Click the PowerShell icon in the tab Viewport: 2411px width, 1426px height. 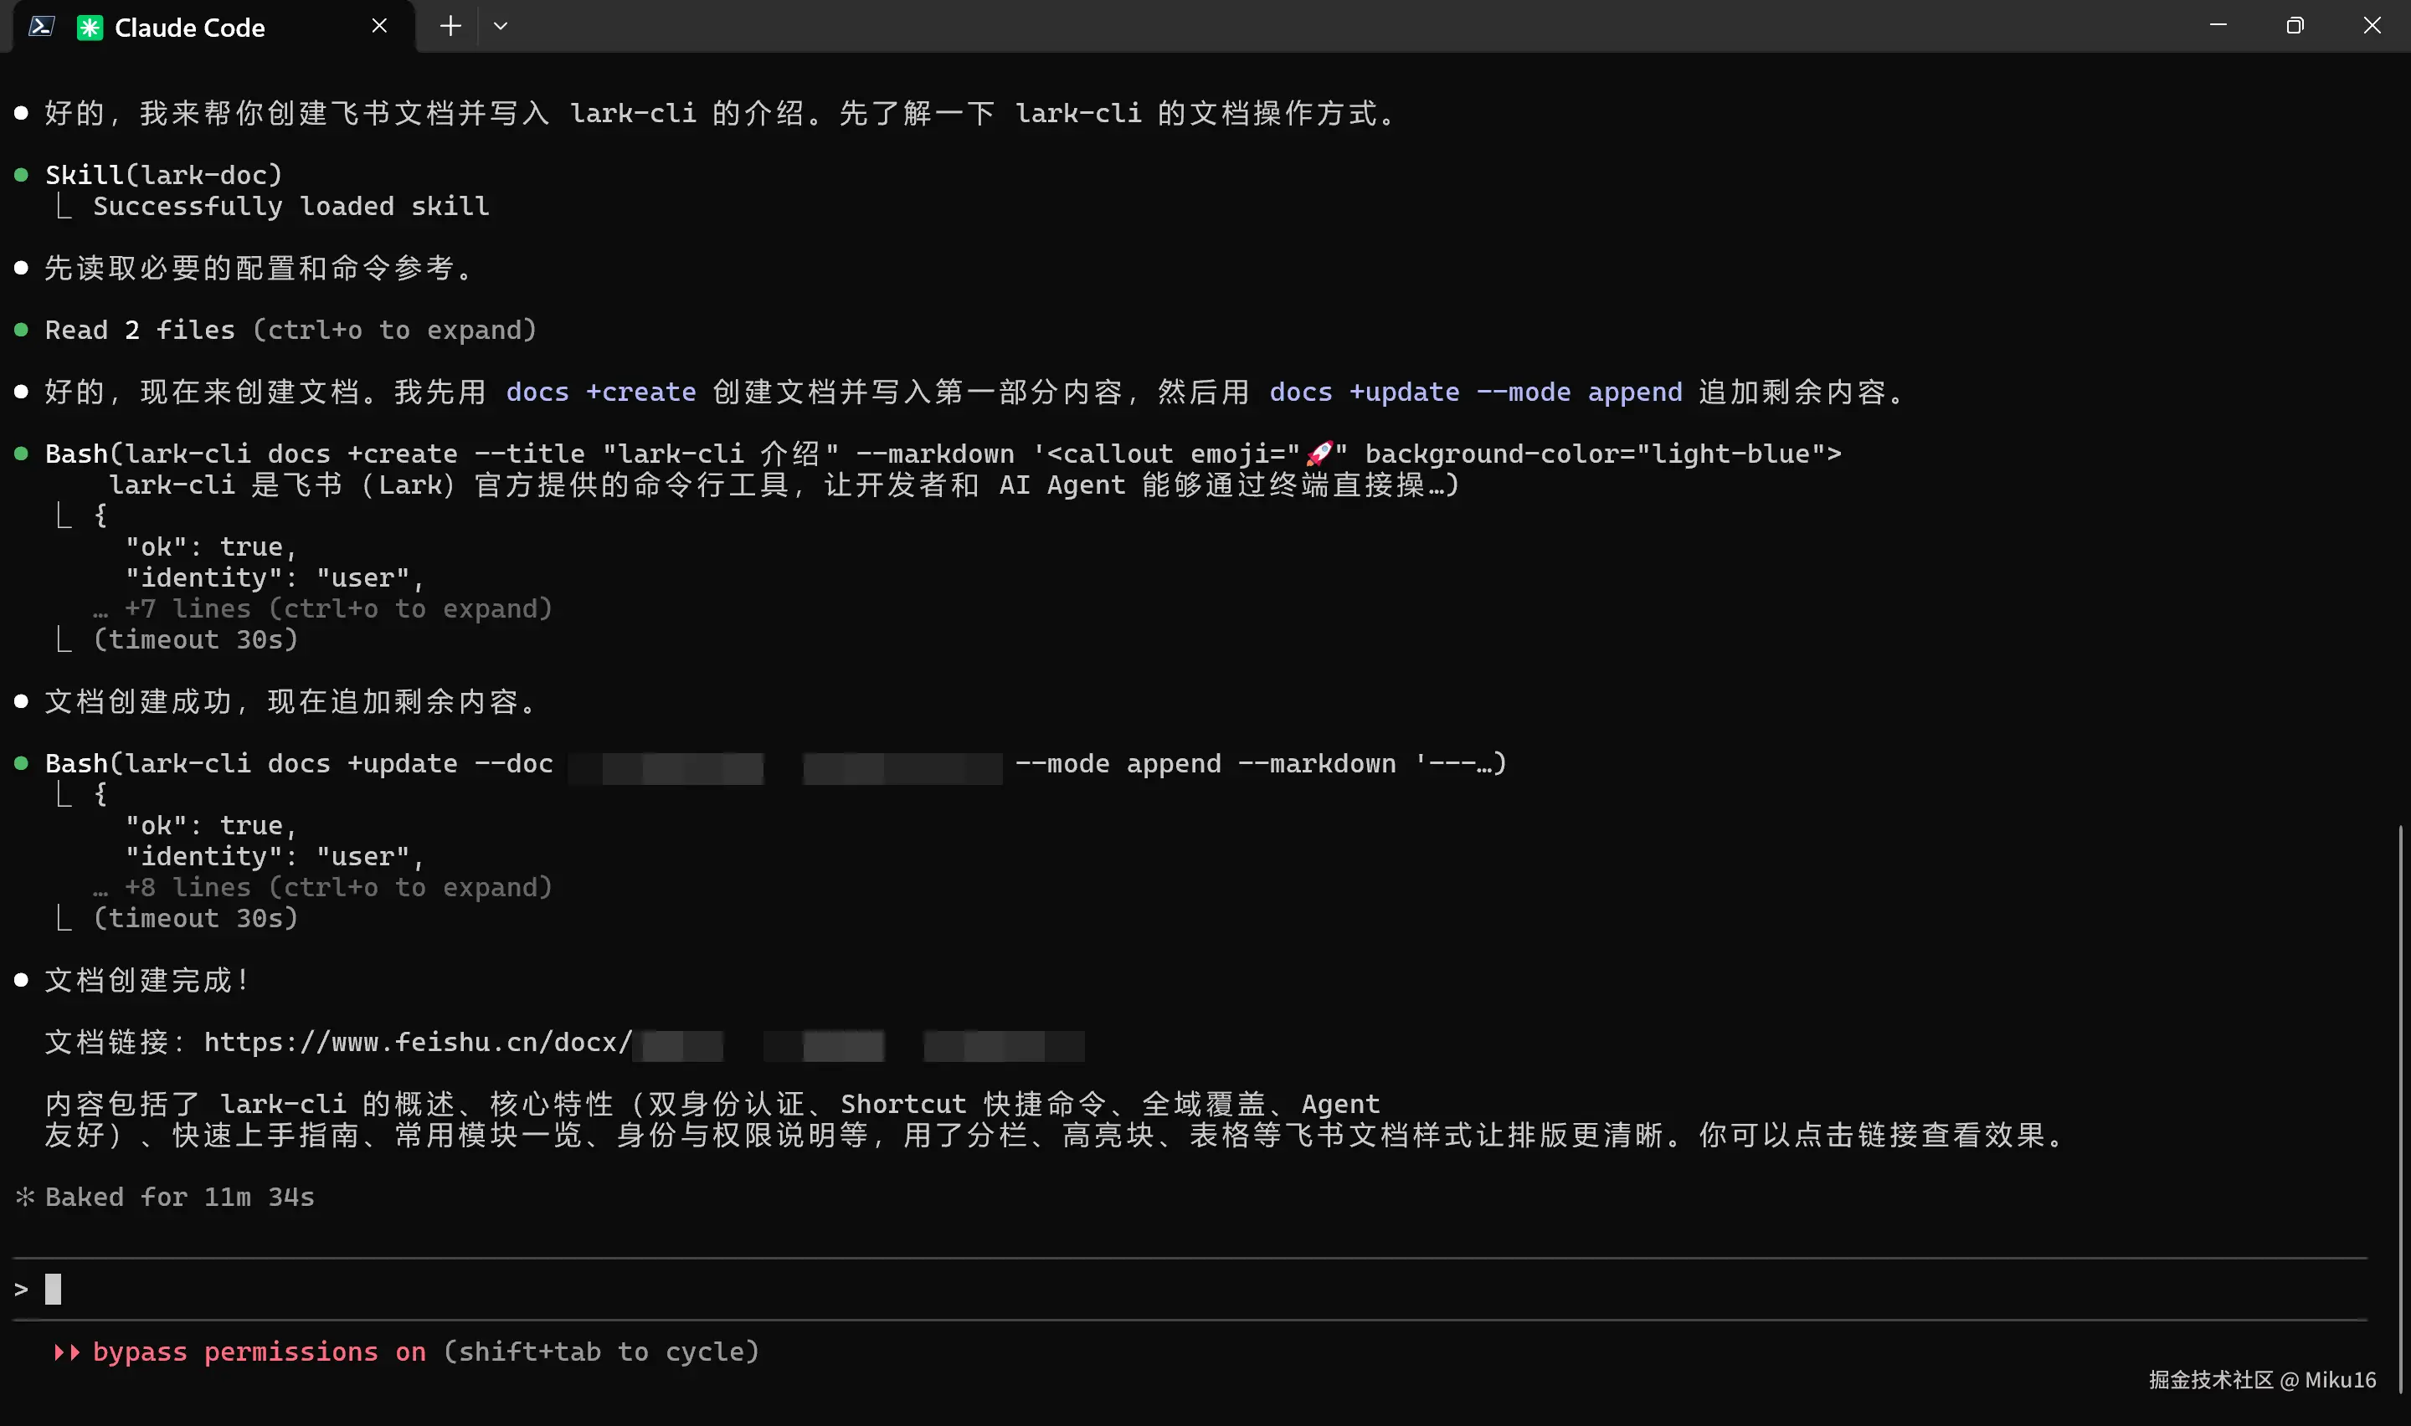tap(40, 26)
